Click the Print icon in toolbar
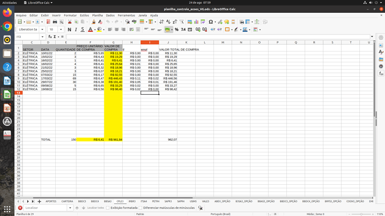Image resolution: width=385 pixels, height=216 pixels. [x=55, y=22]
